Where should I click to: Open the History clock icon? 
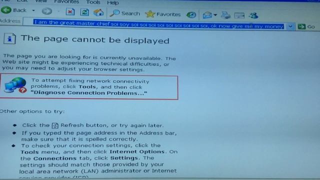[x=191, y=14]
